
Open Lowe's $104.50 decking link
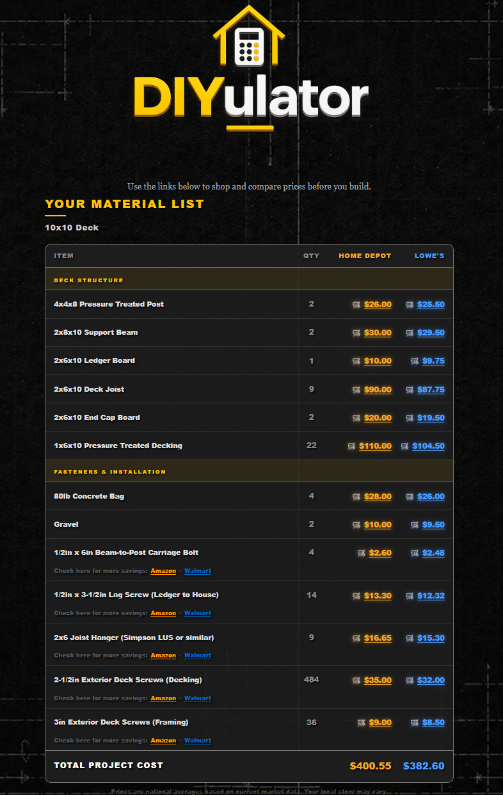click(428, 446)
